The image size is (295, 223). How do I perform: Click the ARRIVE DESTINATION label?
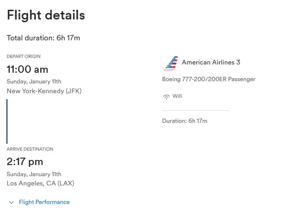pyautogui.click(x=30, y=149)
